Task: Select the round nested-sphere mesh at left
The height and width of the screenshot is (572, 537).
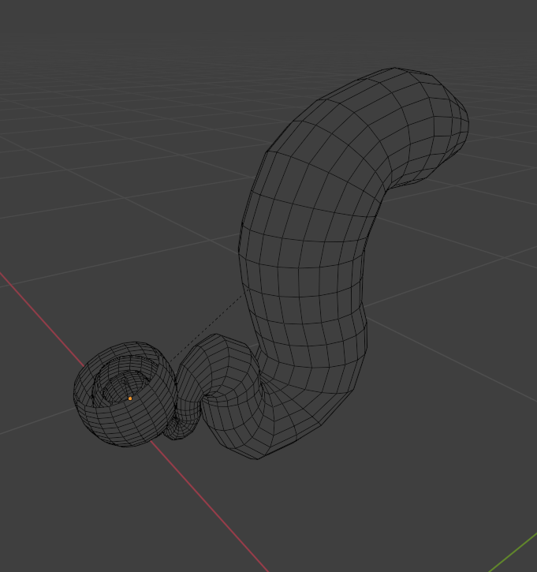Action: coord(125,394)
